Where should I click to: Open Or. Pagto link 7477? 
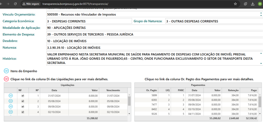click(154, 105)
